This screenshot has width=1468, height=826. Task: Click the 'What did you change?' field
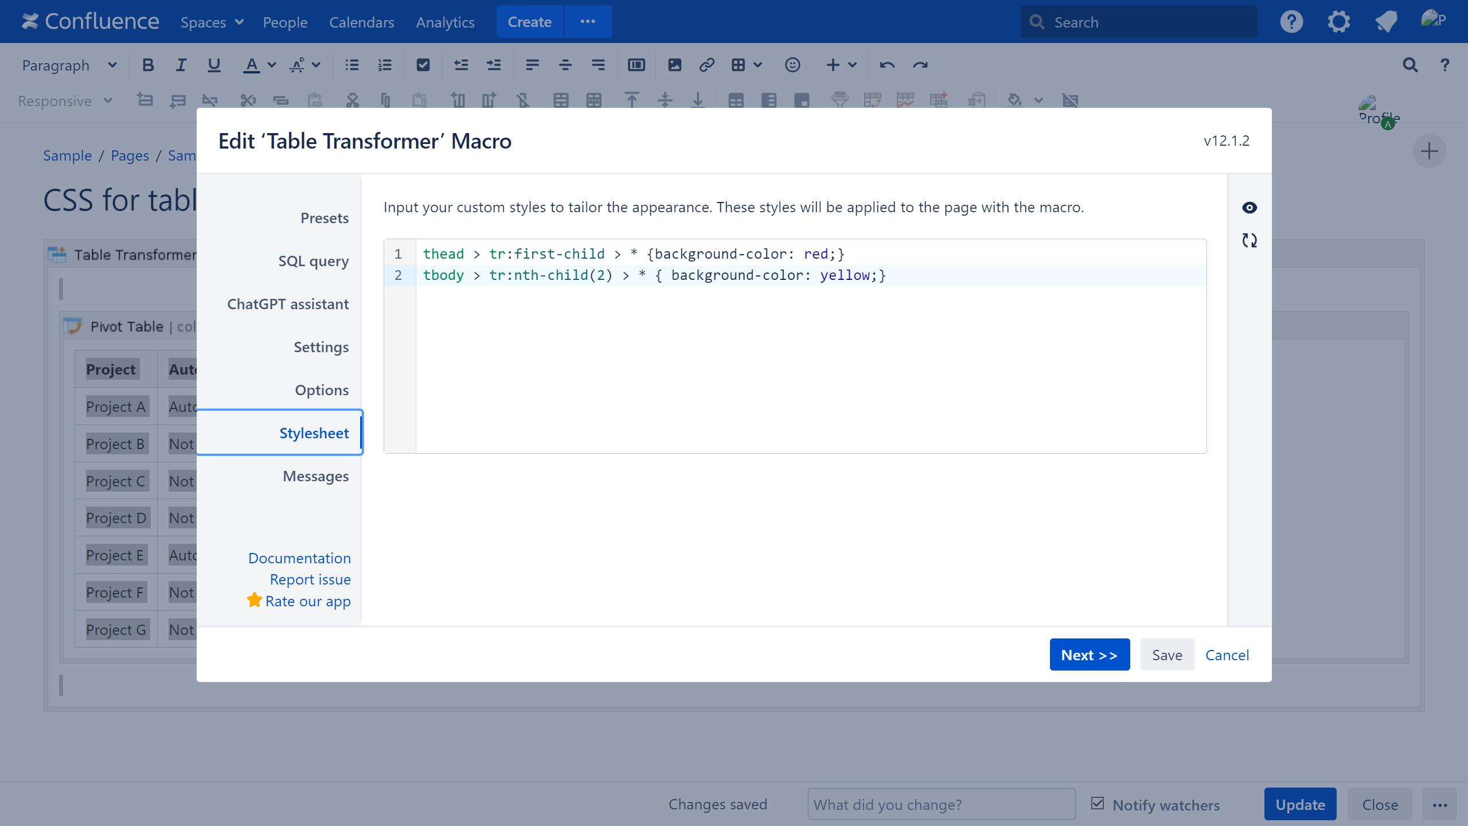click(941, 804)
